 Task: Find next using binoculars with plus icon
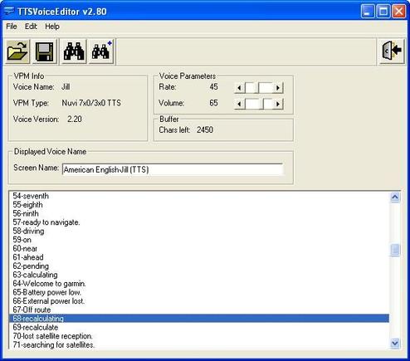pyautogui.click(x=101, y=51)
